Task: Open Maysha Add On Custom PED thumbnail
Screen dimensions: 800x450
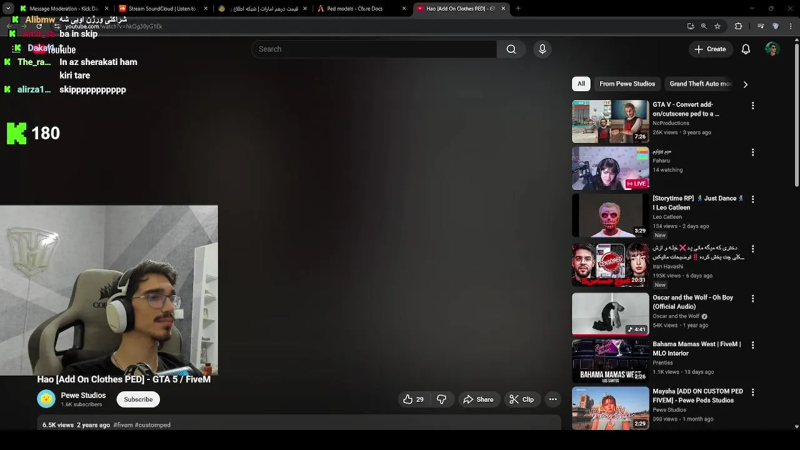Action: 611,408
